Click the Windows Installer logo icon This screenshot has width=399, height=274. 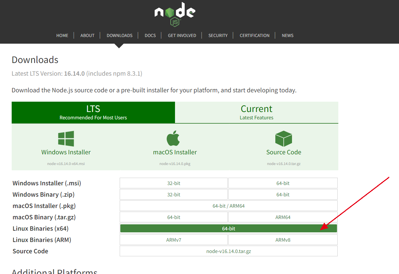pos(66,139)
